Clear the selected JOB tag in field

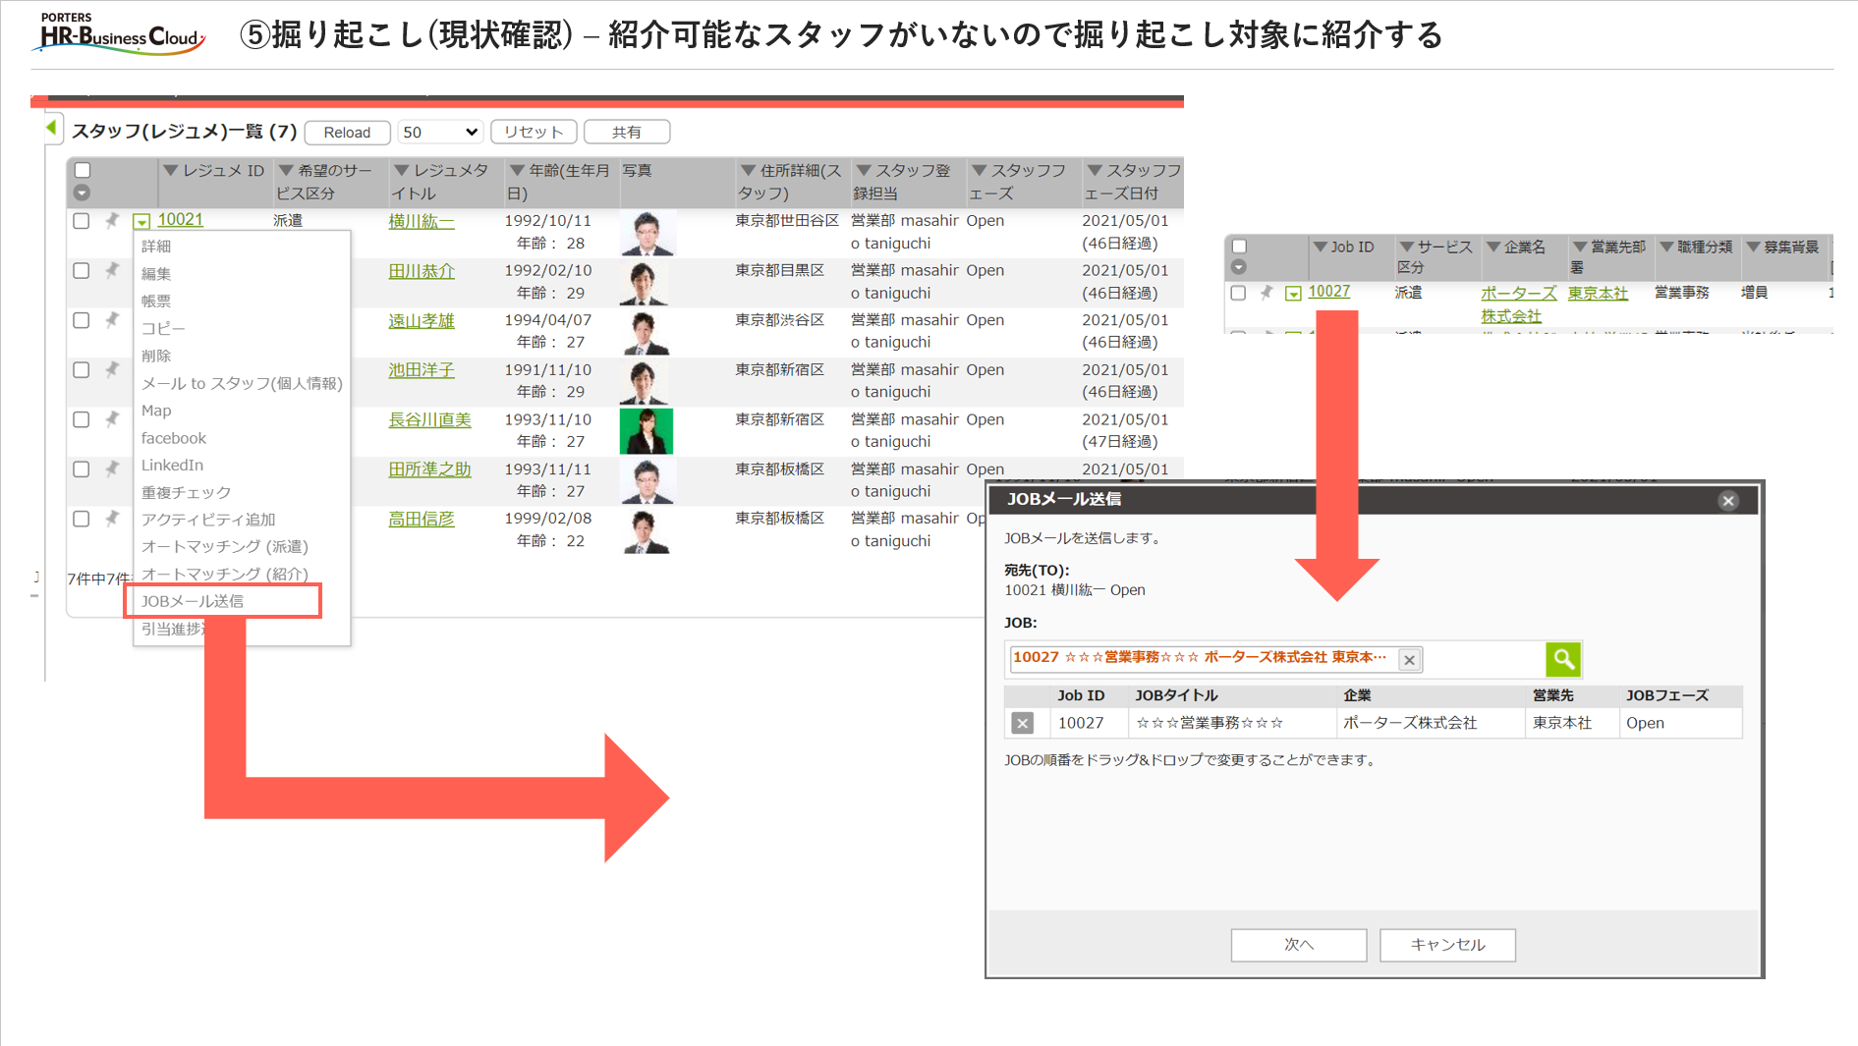(1409, 660)
